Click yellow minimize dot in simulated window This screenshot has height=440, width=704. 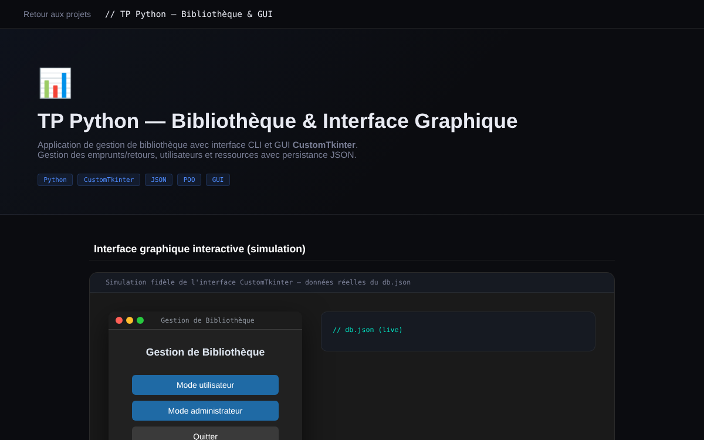pyautogui.click(x=130, y=320)
